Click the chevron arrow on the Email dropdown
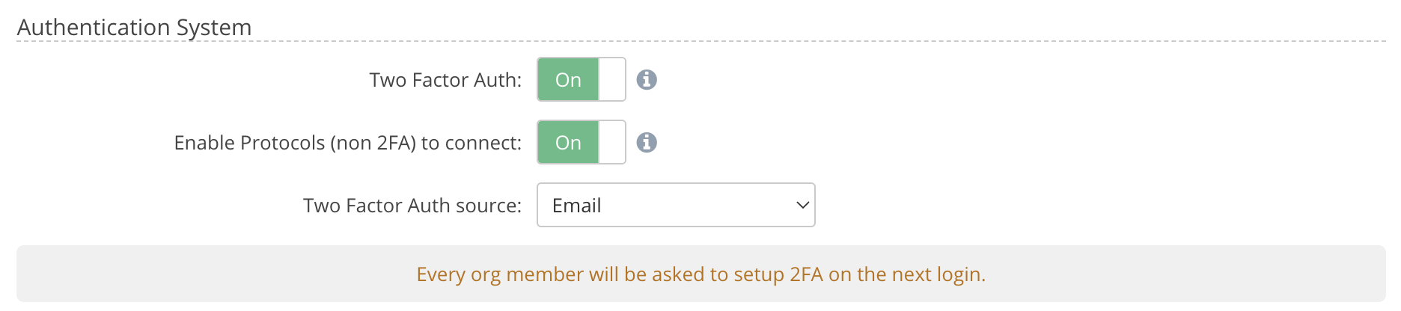1401x311 pixels. (x=802, y=205)
